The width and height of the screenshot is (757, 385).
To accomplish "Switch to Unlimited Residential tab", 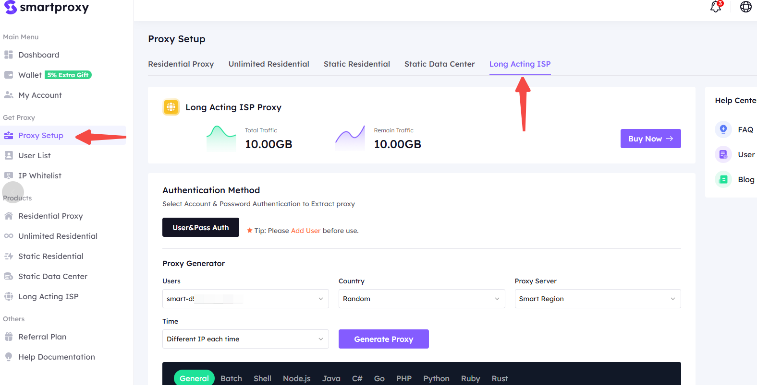I will click(x=269, y=64).
